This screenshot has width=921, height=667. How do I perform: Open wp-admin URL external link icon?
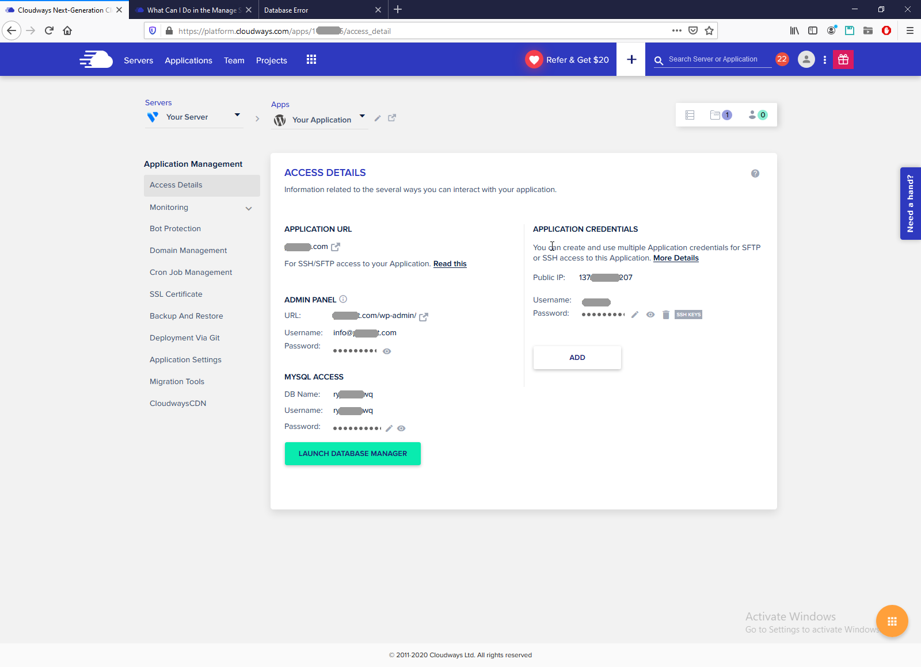click(x=424, y=316)
